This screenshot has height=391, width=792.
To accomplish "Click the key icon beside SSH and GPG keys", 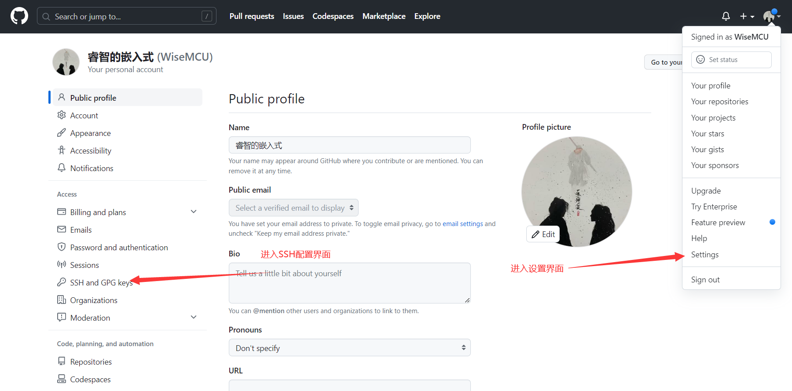I will click(62, 282).
